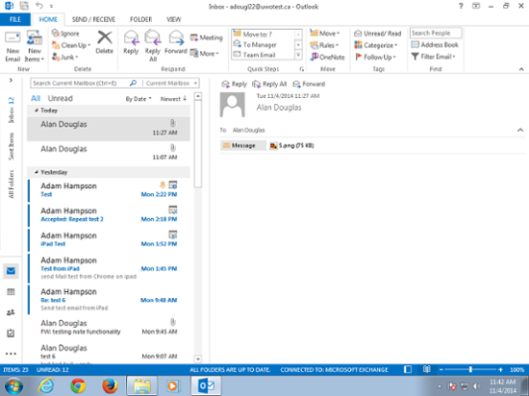Open the Windows Start menu

tap(14, 385)
